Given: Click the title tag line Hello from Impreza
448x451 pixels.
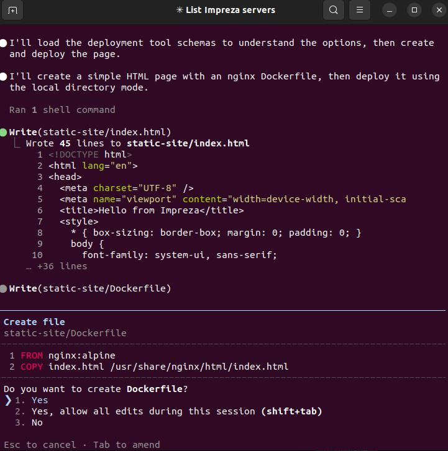Looking at the screenshot, I should point(152,210).
